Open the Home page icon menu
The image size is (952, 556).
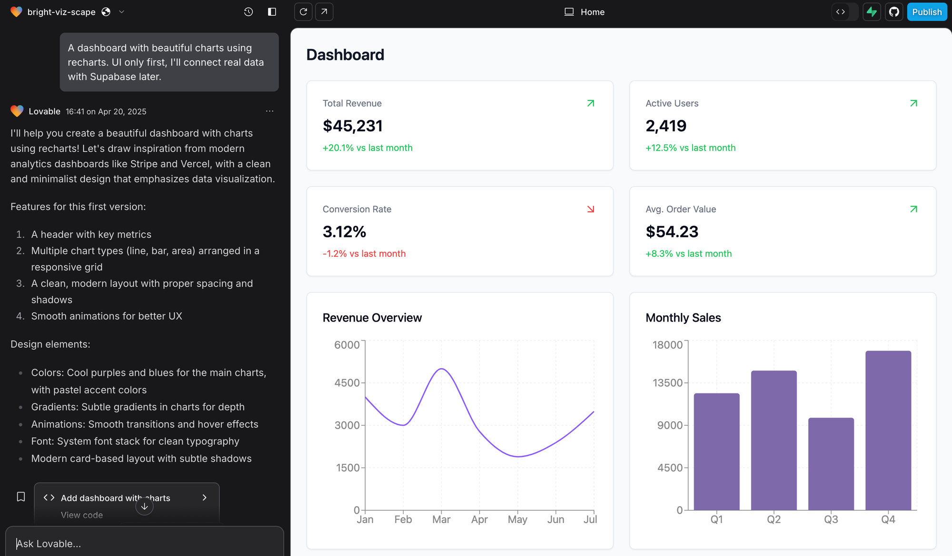568,12
